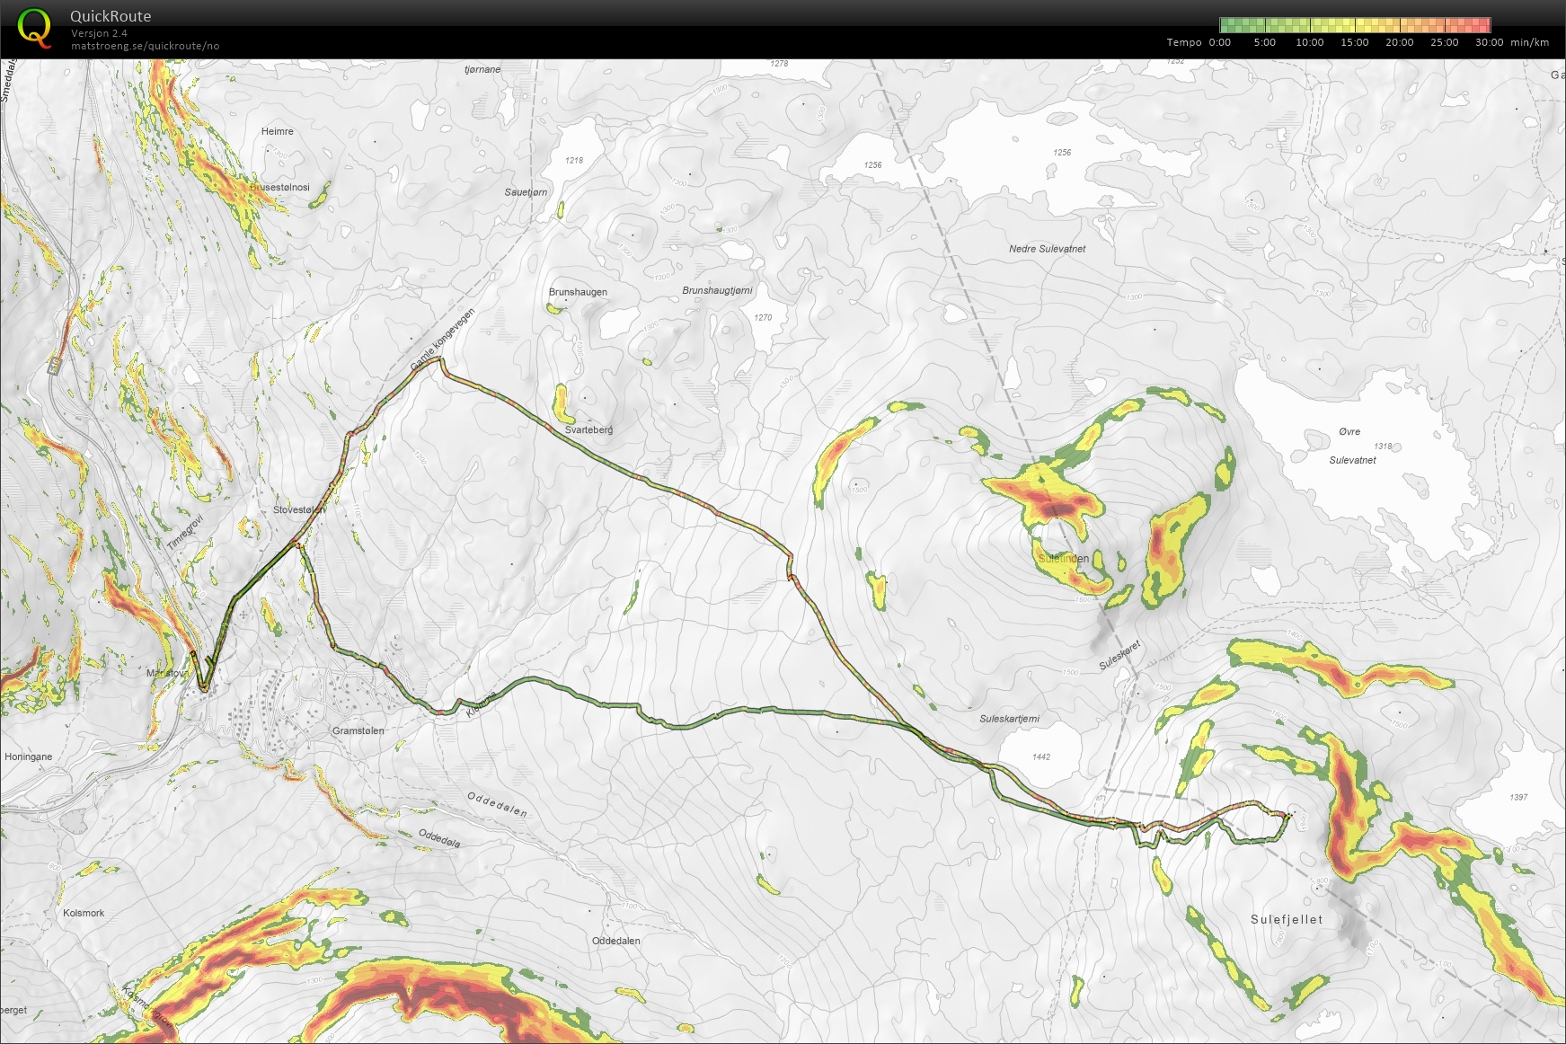Click the 'Brunshaugen' map label
Screen dimensions: 1566x1044
578,292
